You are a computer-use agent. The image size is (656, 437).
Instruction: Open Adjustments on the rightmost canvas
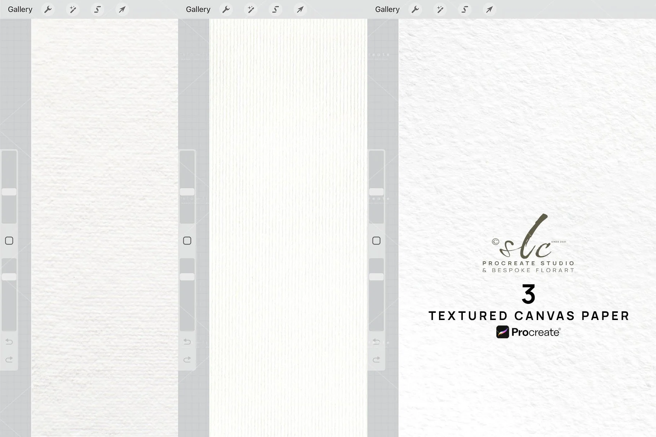coord(440,9)
